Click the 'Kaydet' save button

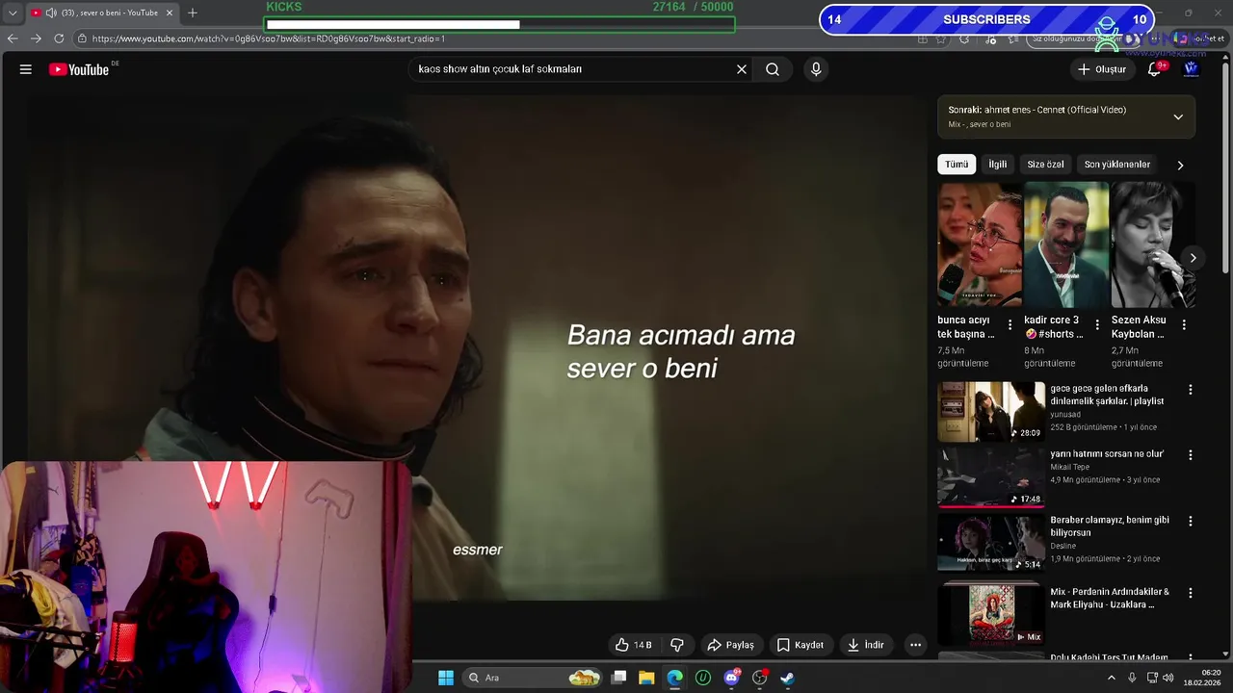800,645
